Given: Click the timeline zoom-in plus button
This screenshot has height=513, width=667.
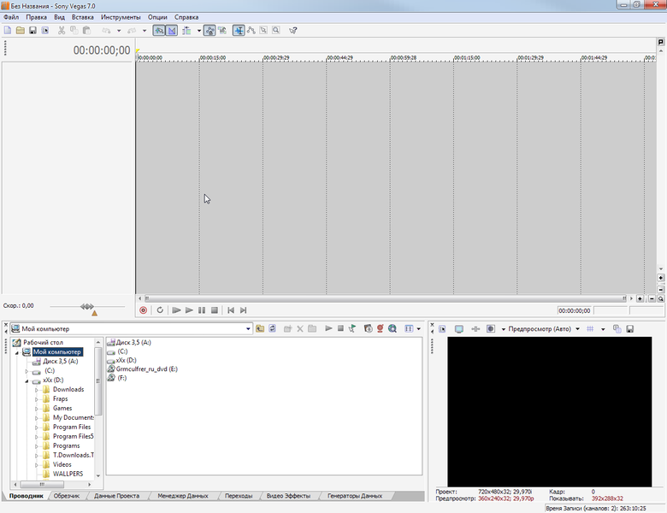Looking at the screenshot, I should [640, 298].
